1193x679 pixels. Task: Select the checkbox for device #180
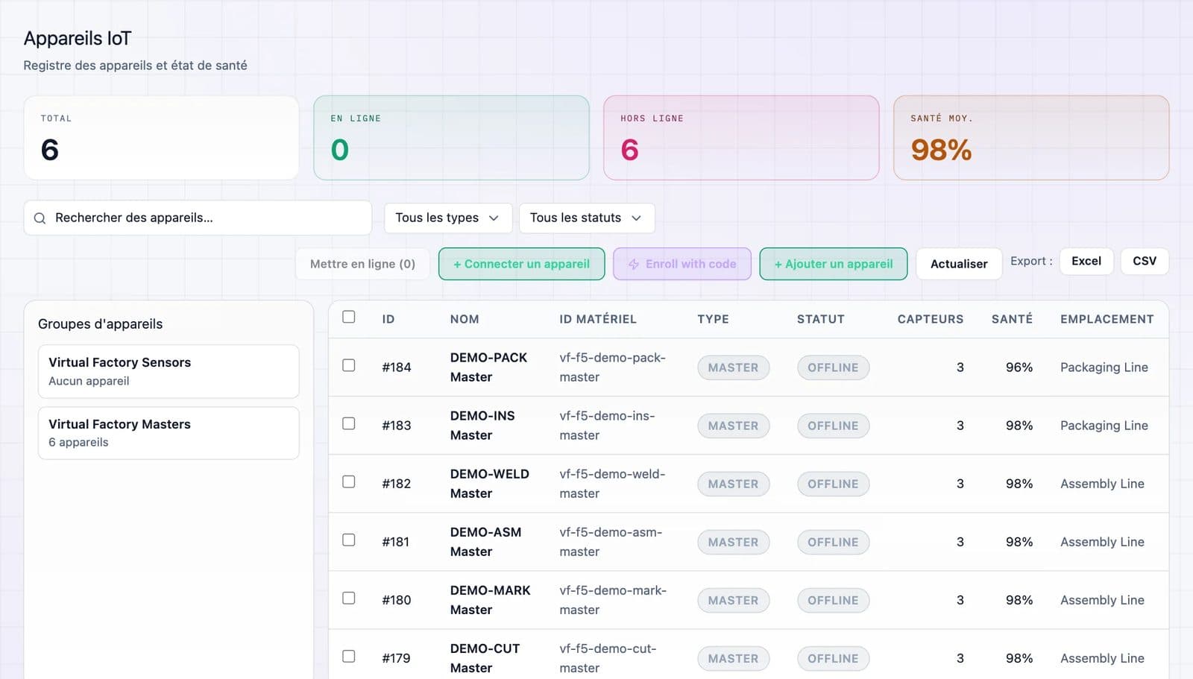point(349,598)
